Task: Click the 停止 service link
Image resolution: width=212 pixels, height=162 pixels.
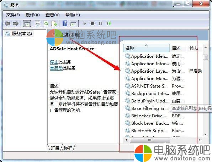Action: coord(54,62)
